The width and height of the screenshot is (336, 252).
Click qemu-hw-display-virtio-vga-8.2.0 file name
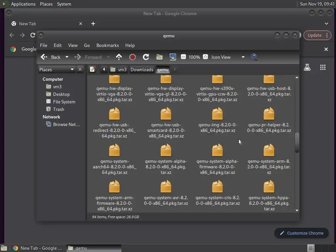115,94
